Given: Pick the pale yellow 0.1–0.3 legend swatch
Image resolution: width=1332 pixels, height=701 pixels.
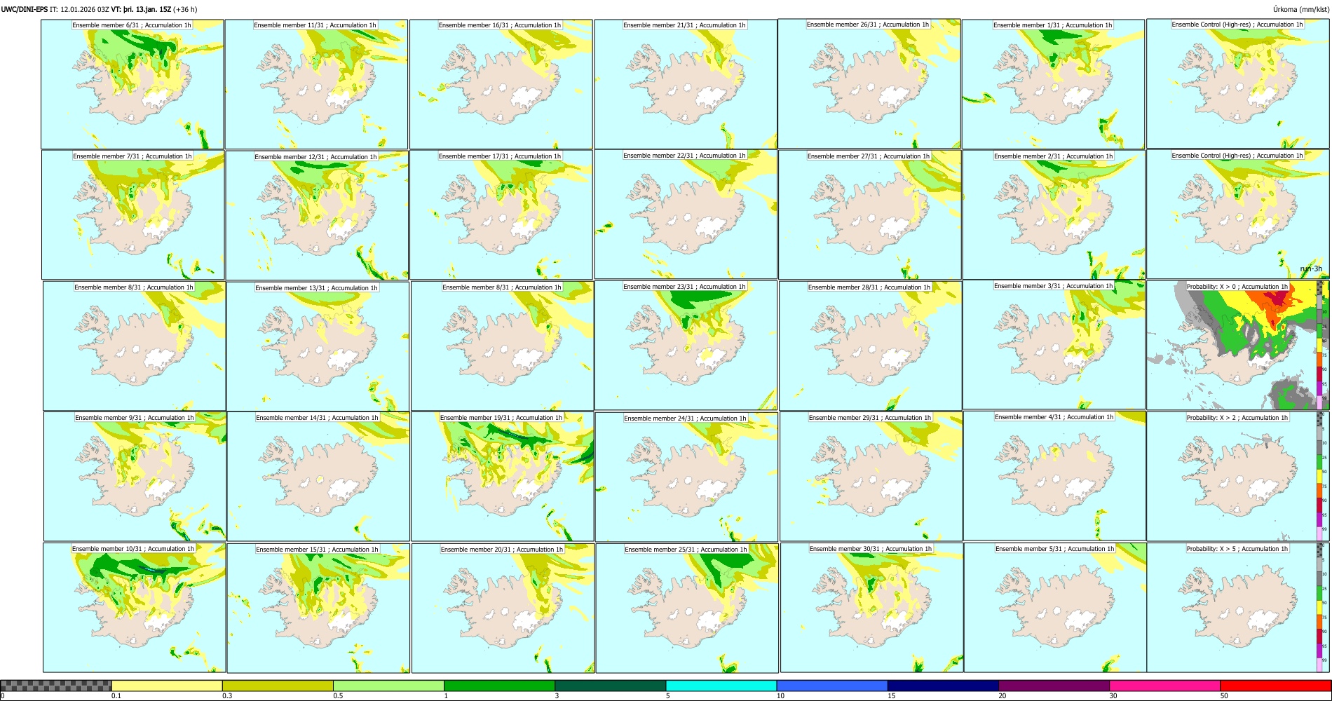Looking at the screenshot, I should click(x=167, y=686).
